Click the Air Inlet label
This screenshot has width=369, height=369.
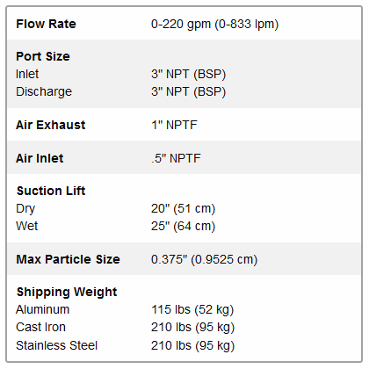click(x=40, y=158)
